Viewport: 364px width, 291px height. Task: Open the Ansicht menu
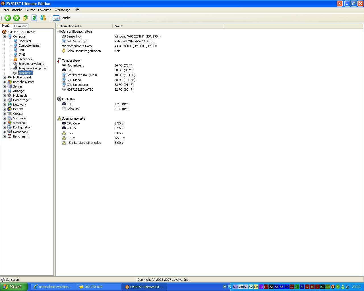pyautogui.click(x=17, y=10)
